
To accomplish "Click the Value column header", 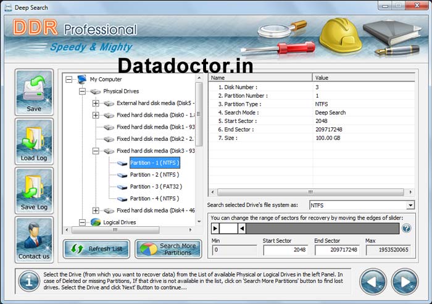I will coord(363,78).
